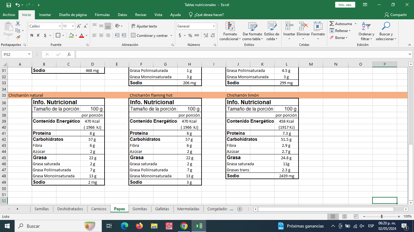Increase decimal places
Screen dimensions: 414x232
206,35
